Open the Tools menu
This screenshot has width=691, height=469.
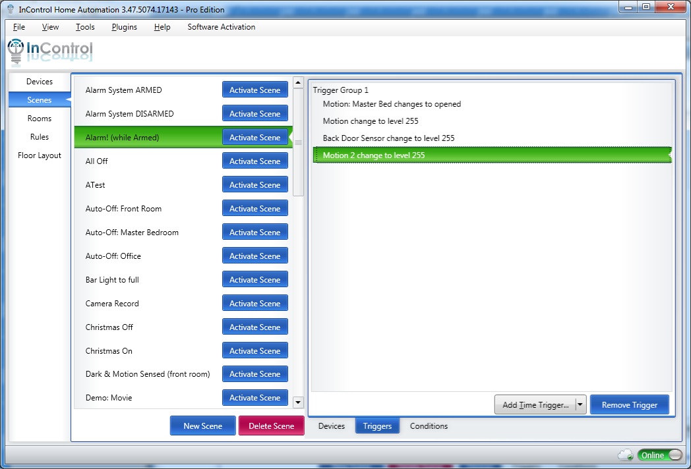click(85, 27)
